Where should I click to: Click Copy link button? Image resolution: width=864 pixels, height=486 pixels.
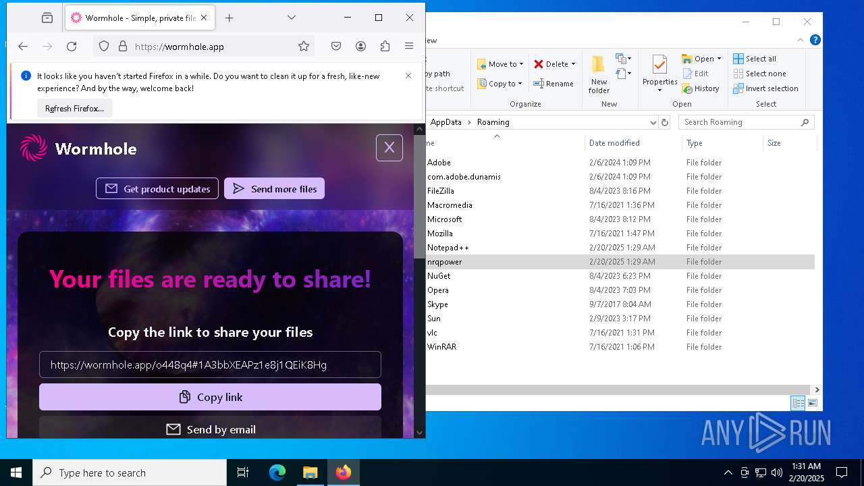click(210, 397)
